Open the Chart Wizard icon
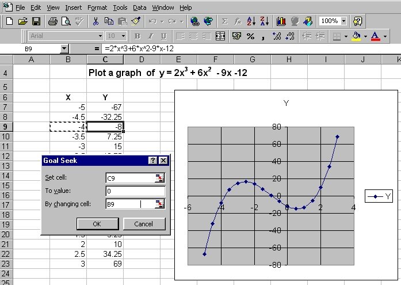This screenshot has width=401, height=285. [281, 21]
